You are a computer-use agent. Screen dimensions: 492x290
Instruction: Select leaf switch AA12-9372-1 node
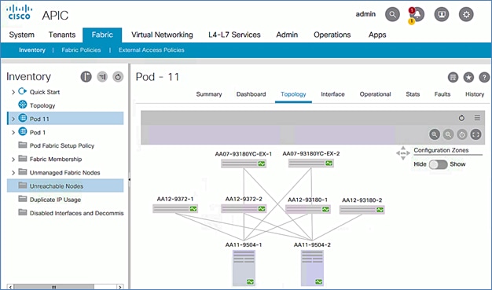pyautogui.click(x=175, y=209)
